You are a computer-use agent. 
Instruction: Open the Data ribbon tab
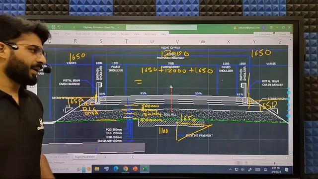click(x=113, y=34)
